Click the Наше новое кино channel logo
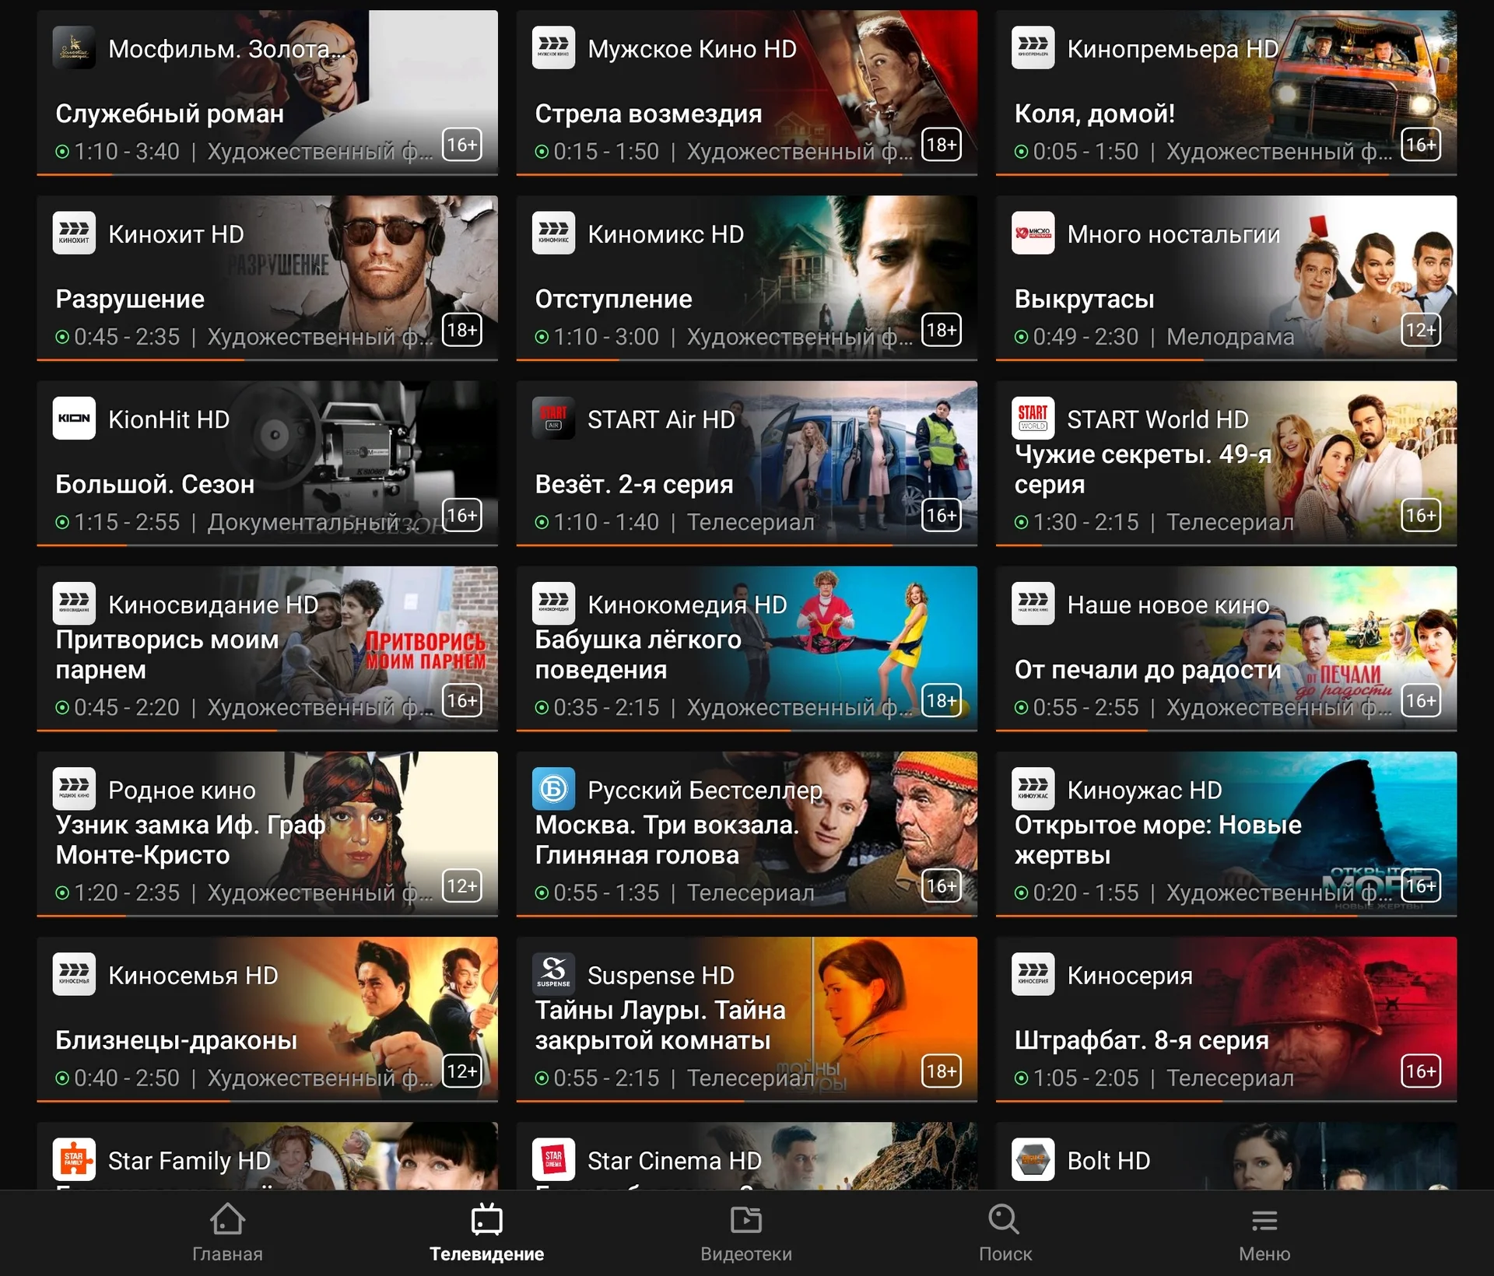This screenshot has height=1276, width=1494. 1033,603
